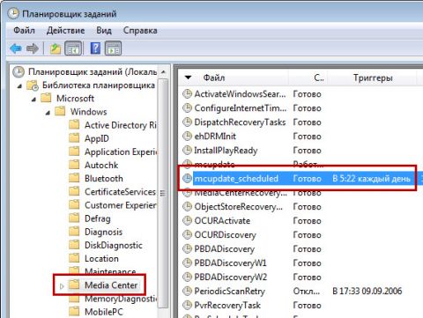Select the ConfigureInternetTime task clock icon
Screen dimensions: 423x318
pyautogui.click(x=187, y=108)
